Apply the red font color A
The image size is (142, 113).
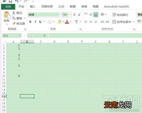pos(67,22)
